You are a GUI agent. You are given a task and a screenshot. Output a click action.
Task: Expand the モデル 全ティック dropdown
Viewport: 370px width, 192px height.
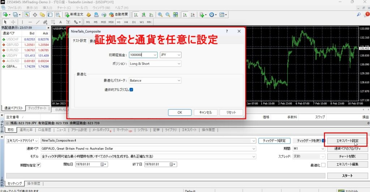click(254, 156)
